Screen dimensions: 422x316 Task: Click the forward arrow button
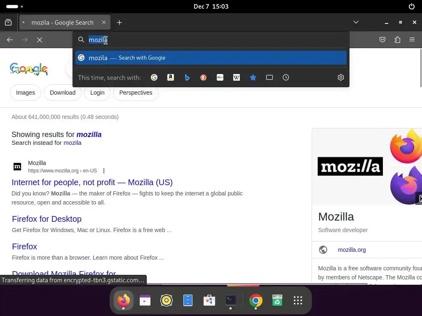tap(25, 40)
